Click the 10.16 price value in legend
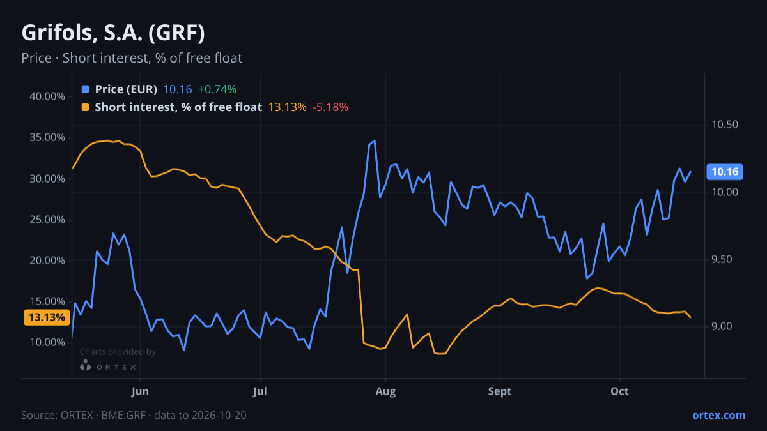The image size is (767, 431). 178,89
